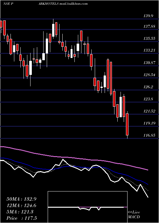Click the 50MA : 132.9 value

(x=21, y=199)
